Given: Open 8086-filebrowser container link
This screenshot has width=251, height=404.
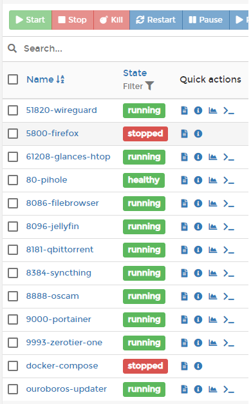Looking at the screenshot, I should pyautogui.click(x=62, y=203).
